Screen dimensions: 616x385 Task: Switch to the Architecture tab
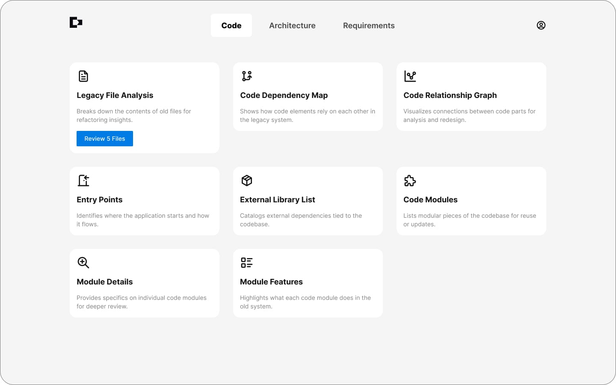click(292, 26)
